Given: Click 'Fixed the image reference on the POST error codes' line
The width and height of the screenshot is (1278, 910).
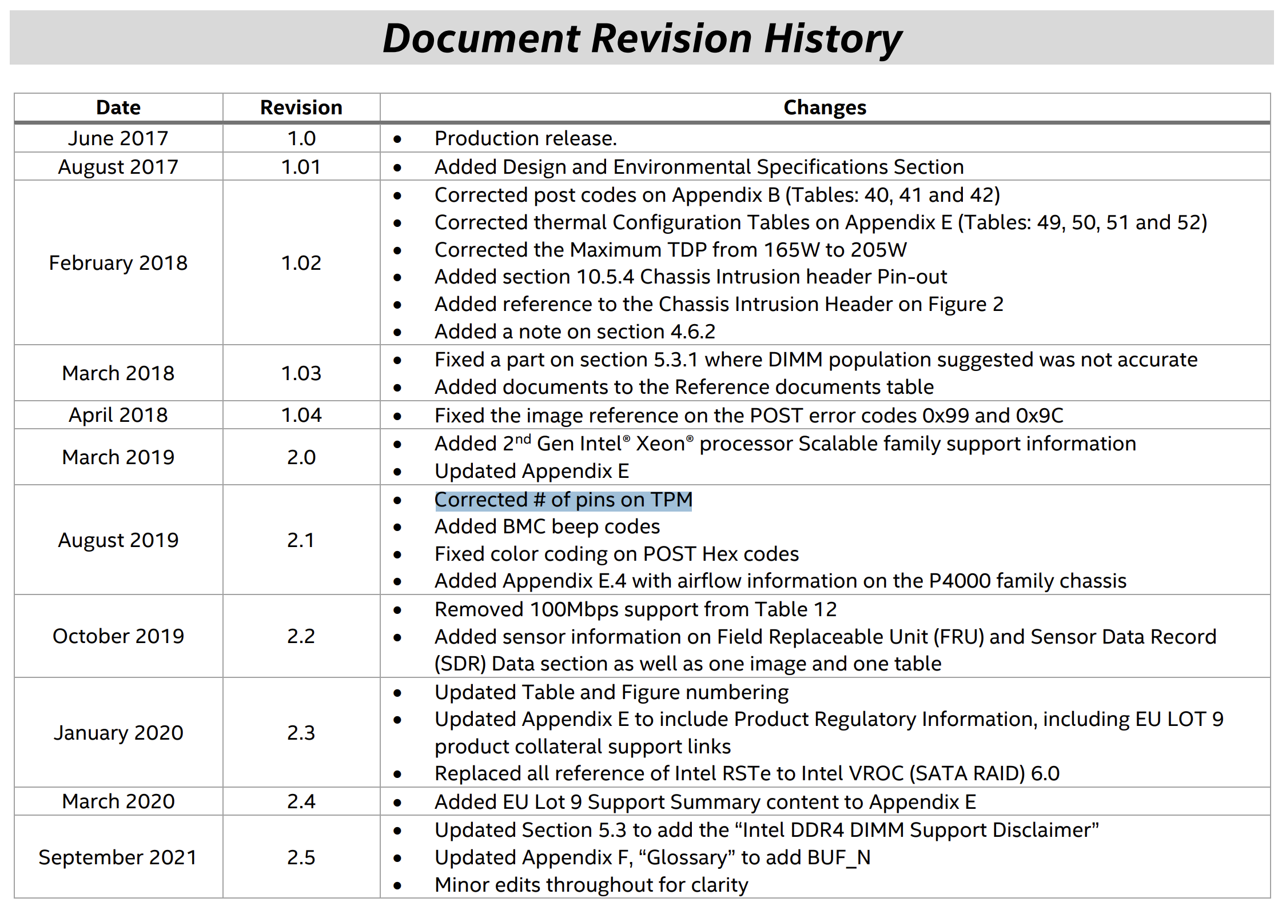Looking at the screenshot, I should pyautogui.click(x=749, y=416).
